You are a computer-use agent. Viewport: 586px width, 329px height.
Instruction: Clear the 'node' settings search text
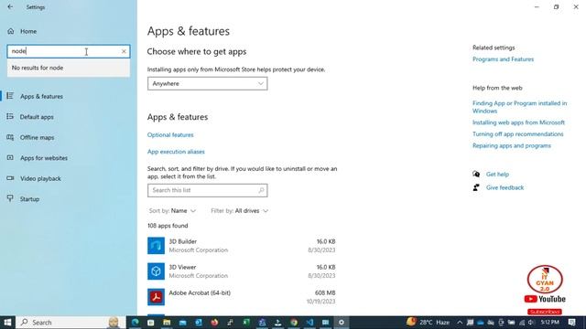124,51
